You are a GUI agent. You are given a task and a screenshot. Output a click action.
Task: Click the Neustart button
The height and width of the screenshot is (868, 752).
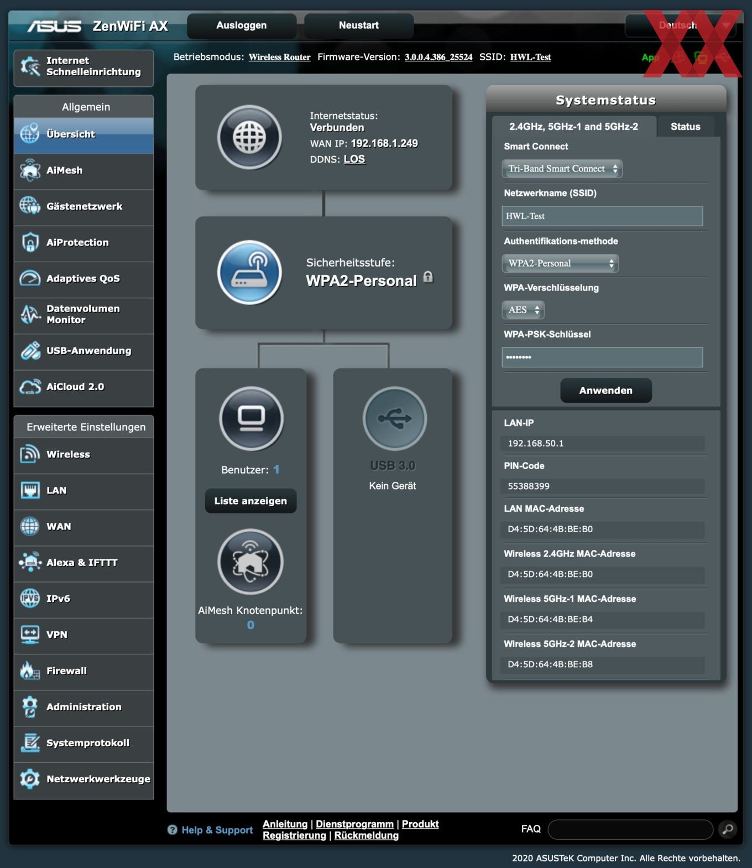[359, 25]
